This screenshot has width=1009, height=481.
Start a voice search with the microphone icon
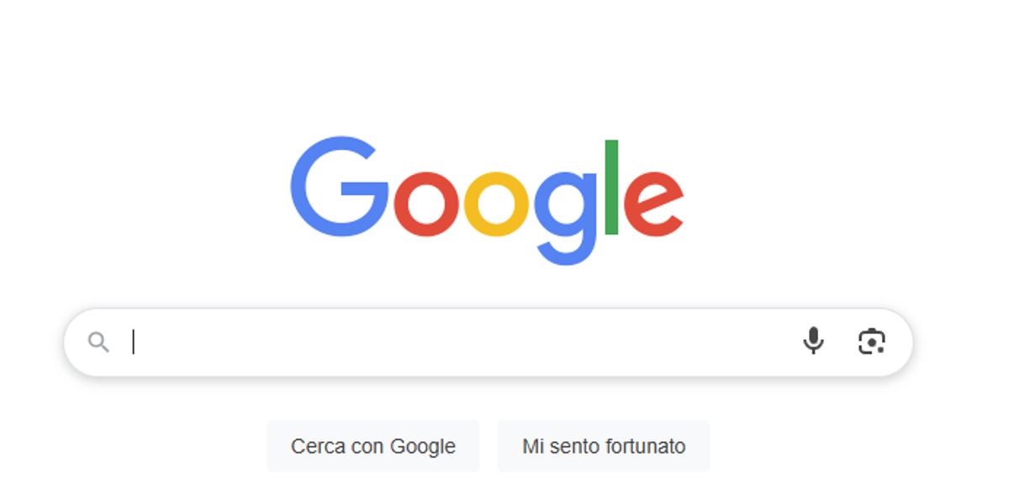[813, 341]
